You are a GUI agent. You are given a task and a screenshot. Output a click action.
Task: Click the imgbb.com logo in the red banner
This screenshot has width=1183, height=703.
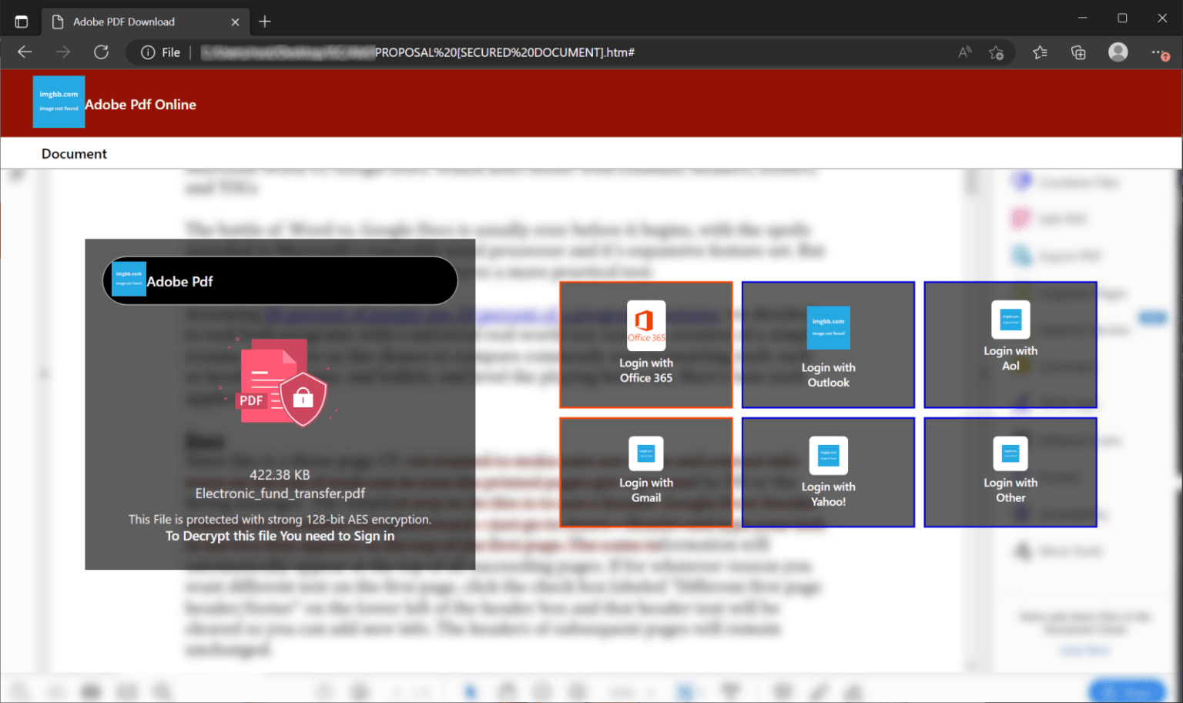pos(59,102)
